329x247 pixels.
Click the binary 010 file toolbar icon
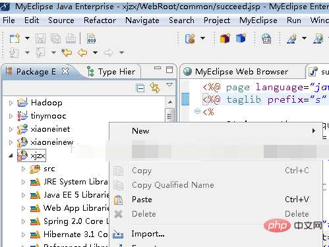[92, 39]
